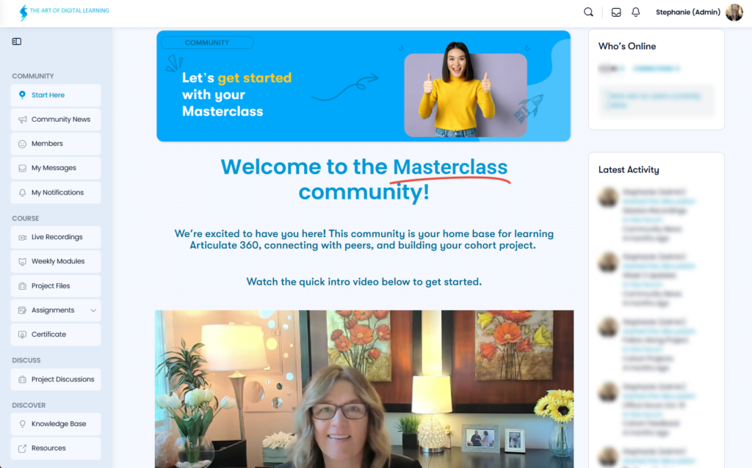Expand the Assignments chevron
Image resolution: width=752 pixels, height=468 pixels.
93,310
